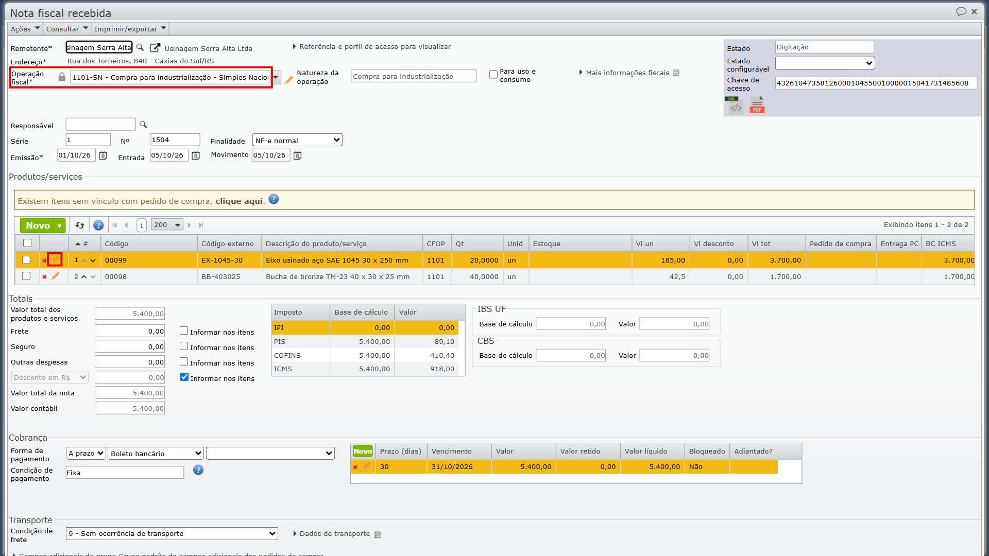Check the Para uso e consumo checkbox
The image size is (989, 556).
[x=493, y=75]
